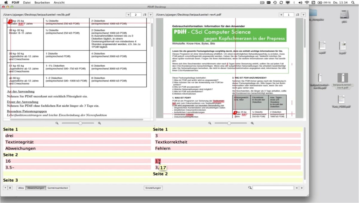Image resolution: width=359 pixels, height=203 pixels.
Task: Select the b.pdf file on desktop
Action: pos(343,48)
